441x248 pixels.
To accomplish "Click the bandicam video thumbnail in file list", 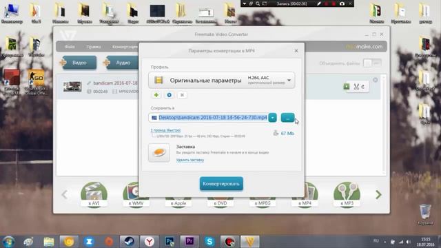I will point(72,87).
